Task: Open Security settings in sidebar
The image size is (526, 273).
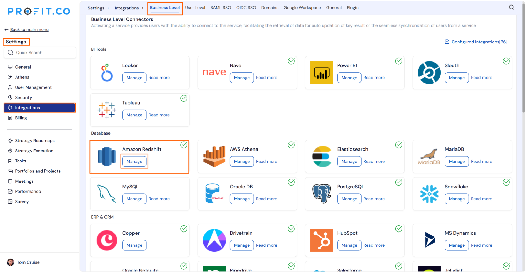Action: tap(39, 97)
